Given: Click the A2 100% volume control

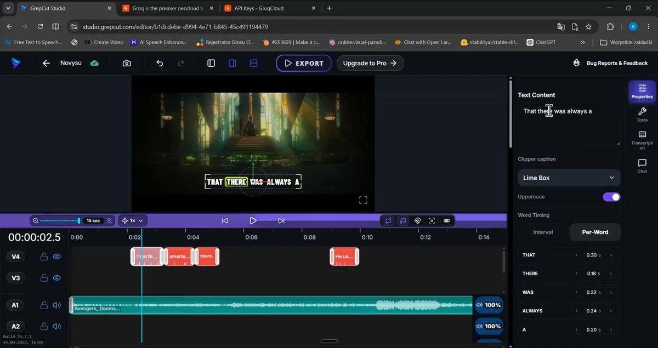Looking at the screenshot, I should (489, 326).
